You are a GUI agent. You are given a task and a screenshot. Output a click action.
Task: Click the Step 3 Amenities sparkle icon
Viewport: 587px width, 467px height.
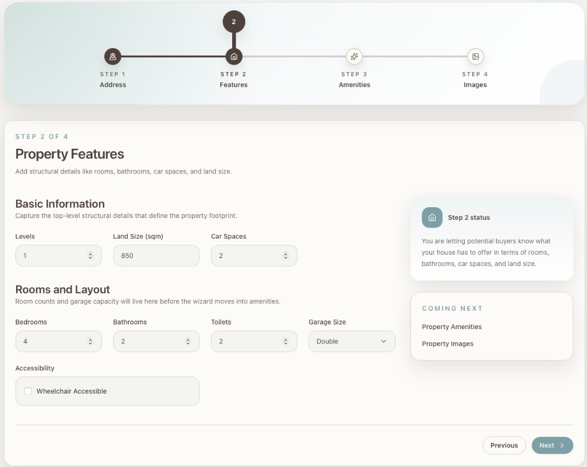point(354,57)
